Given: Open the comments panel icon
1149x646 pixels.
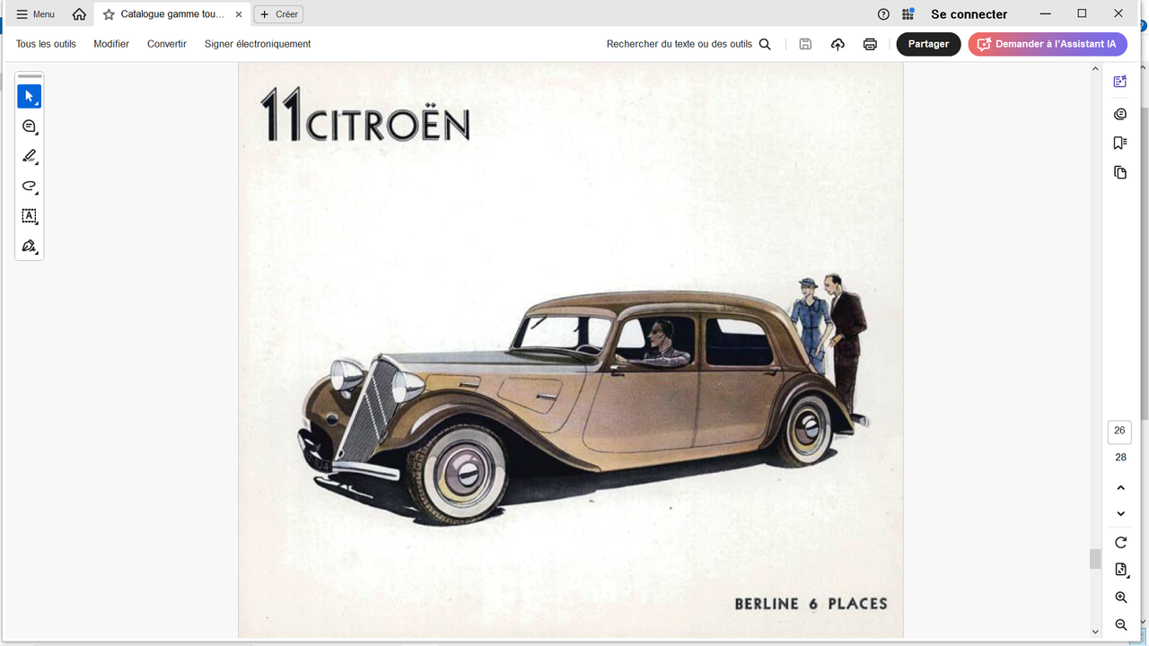Looking at the screenshot, I should 1120,114.
